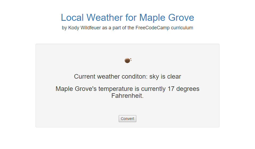Click the "sky is clear" condition text
This screenshot has width=255, height=149.
click(165, 77)
